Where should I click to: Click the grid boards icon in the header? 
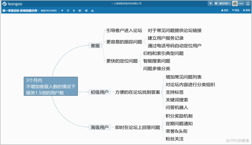pyautogui.click(x=216, y=3)
